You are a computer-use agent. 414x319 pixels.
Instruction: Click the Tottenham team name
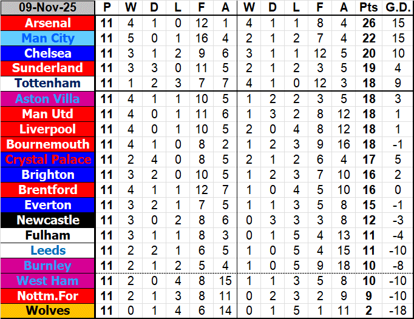(x=48, y=84)
